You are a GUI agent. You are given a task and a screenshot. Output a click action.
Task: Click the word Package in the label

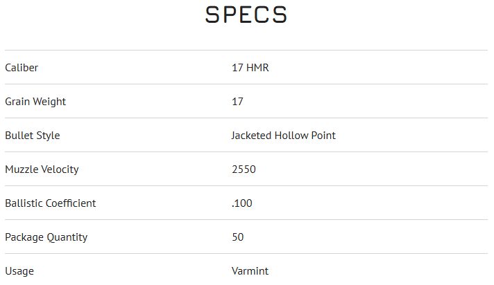tap(24, 237)
